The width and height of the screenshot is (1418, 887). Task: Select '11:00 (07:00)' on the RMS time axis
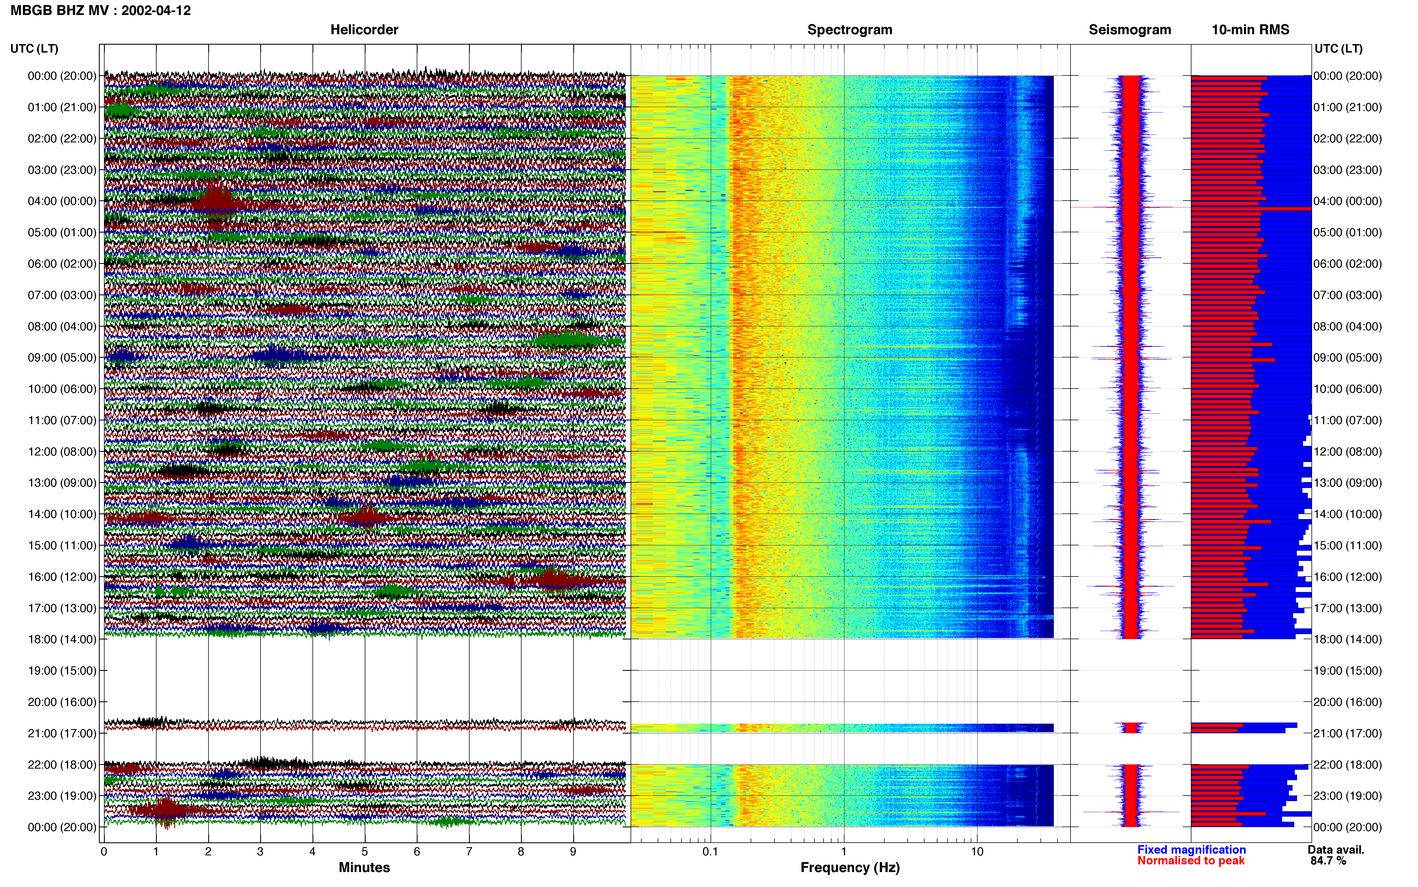pos(1348,421)
